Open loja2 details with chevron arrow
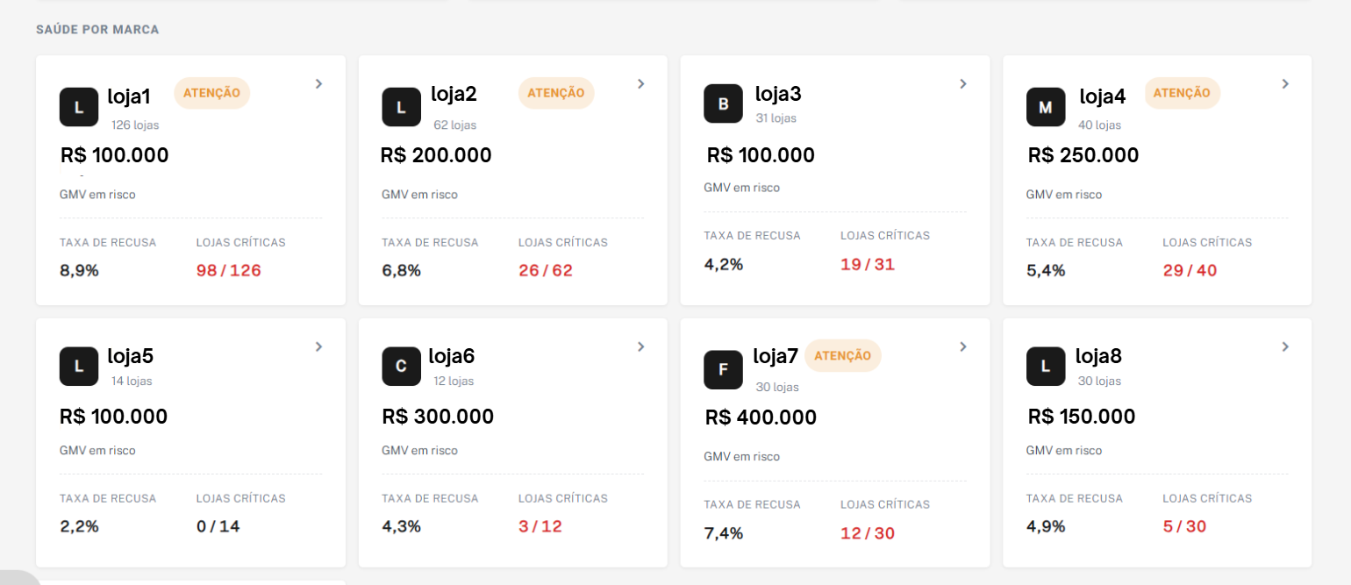 pyautogui.click(x=640, y=83)
